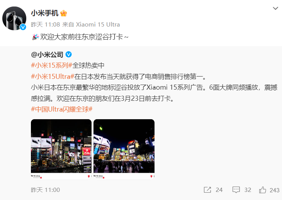This screenshot has height=200, width=282.
Task: Click the comment bubble icon
Action: (236, 190)
